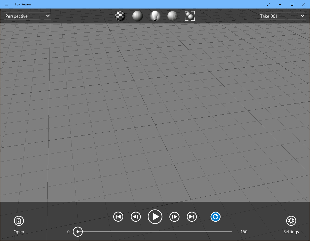Screen dimensions: 310x241
Task: Click the timeline slider handle
Action: (78, 232)
